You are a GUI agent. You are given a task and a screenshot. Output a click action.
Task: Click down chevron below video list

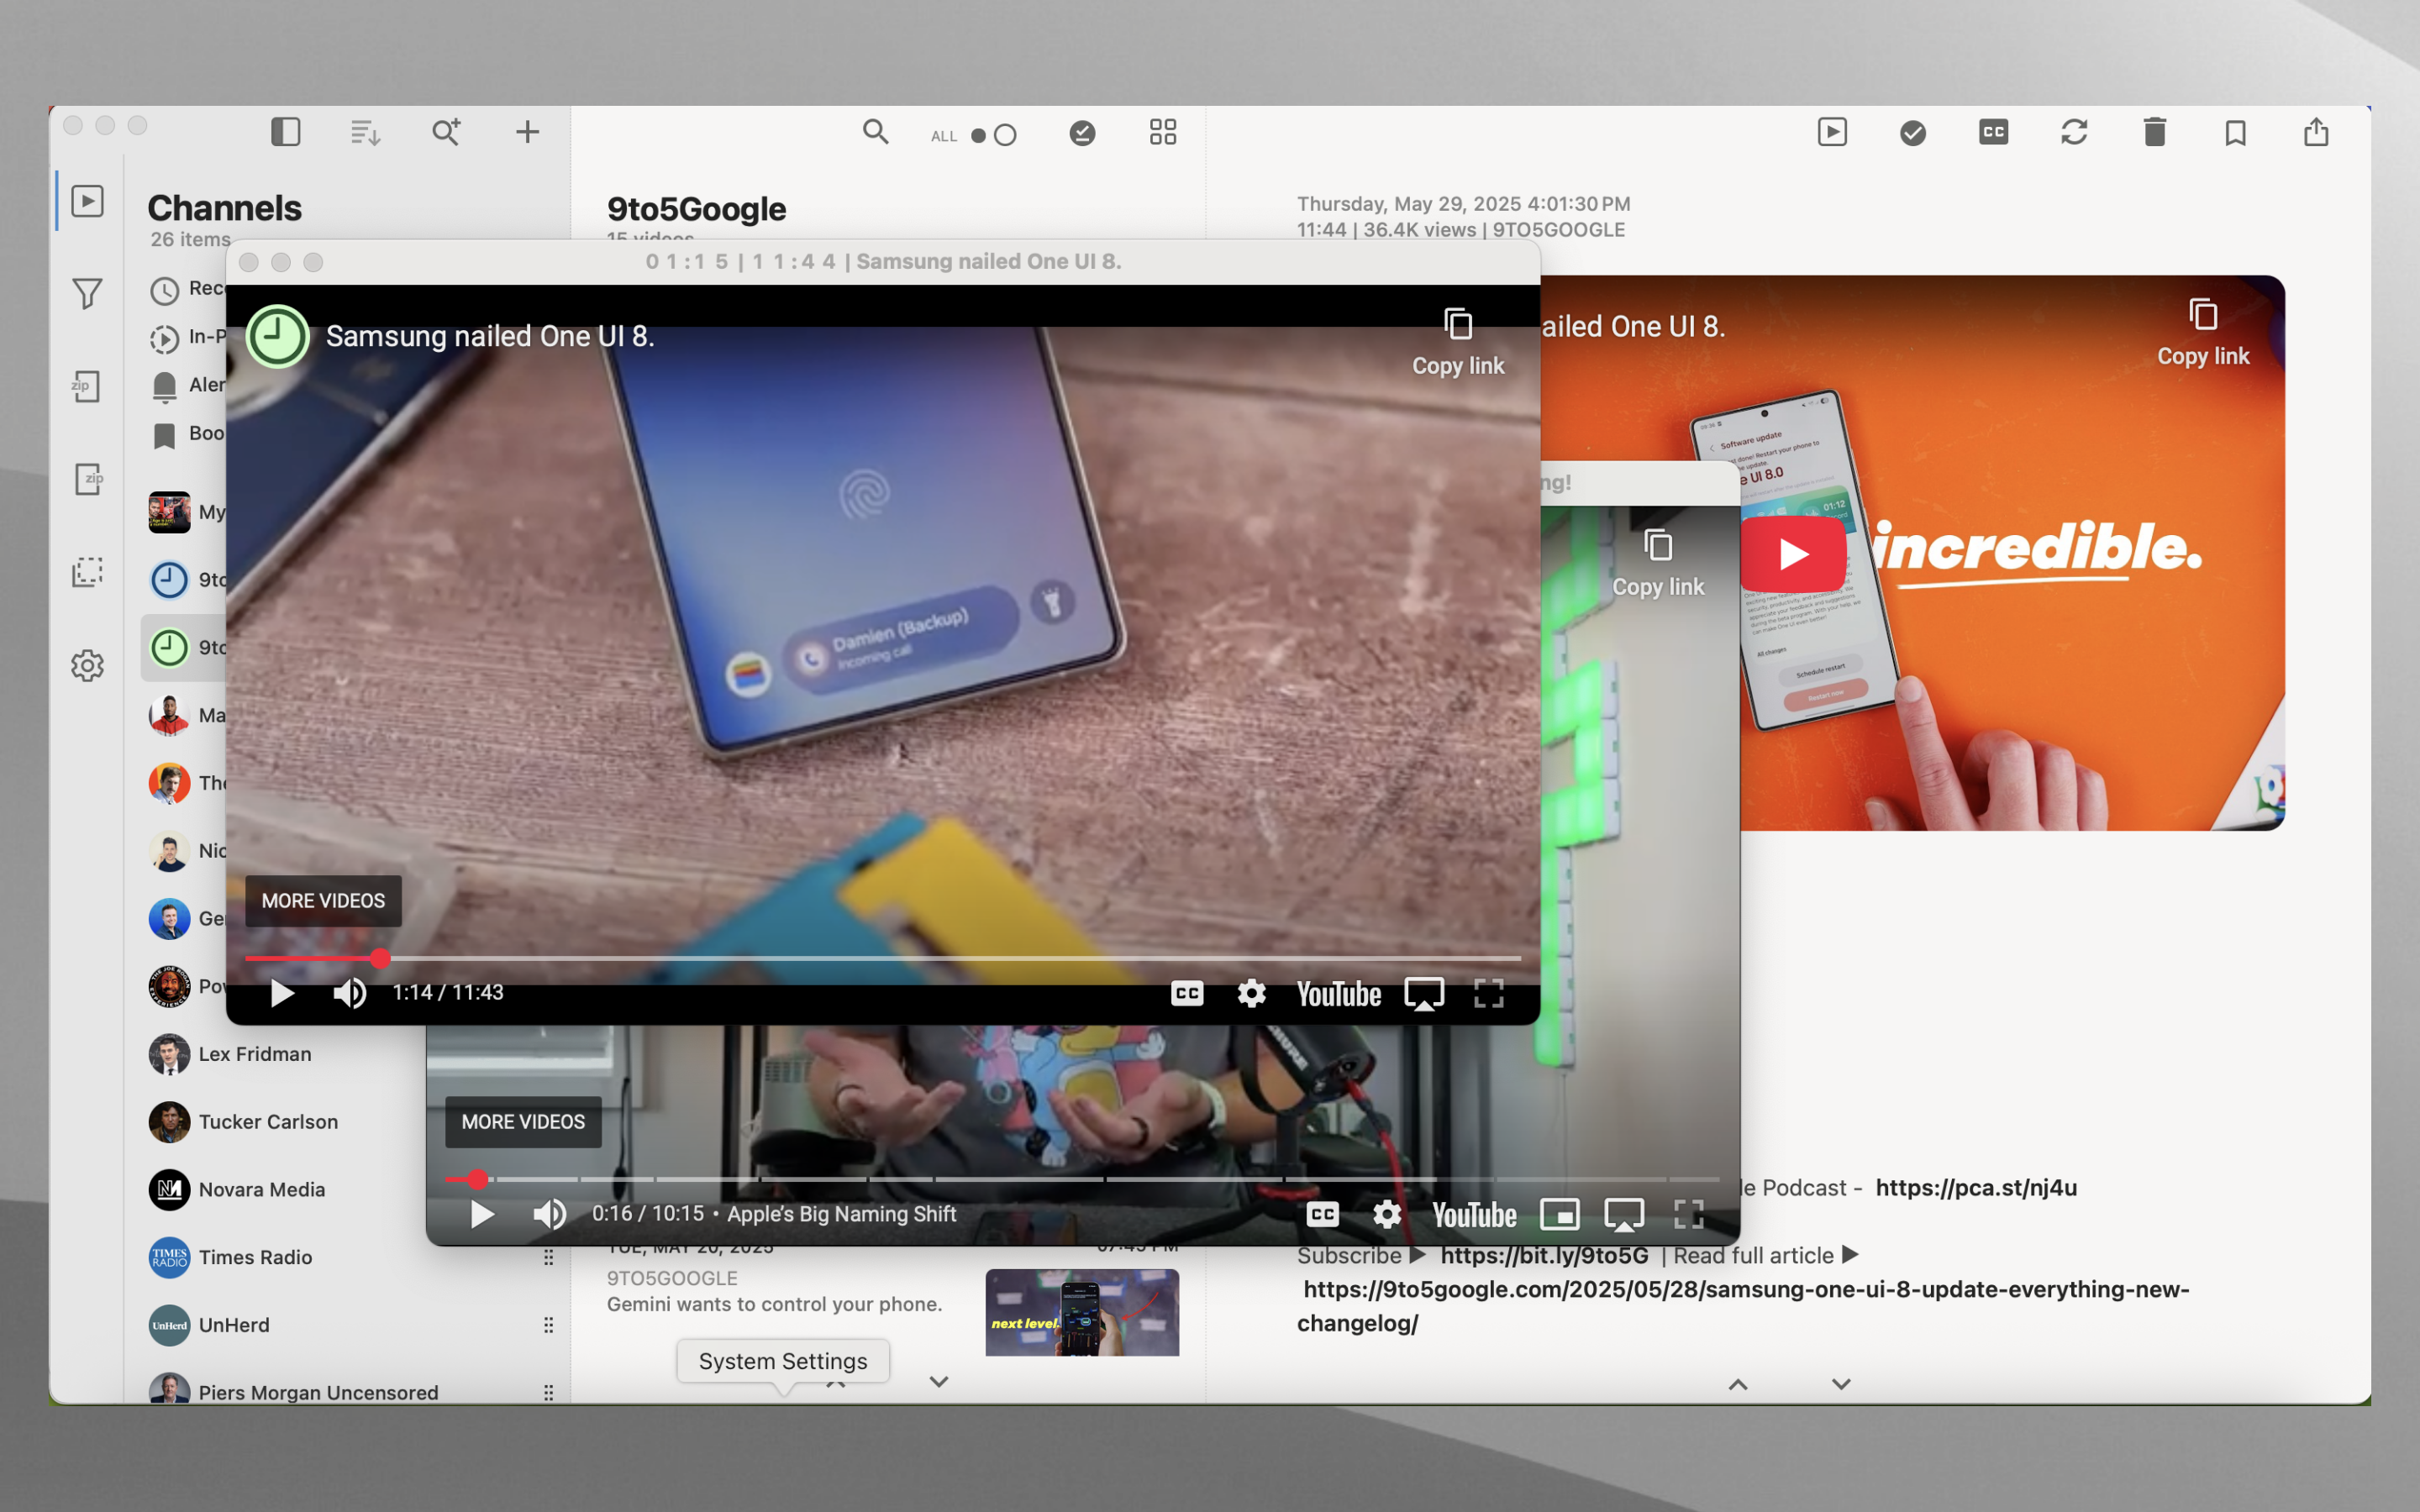(x=938, y=1382)
